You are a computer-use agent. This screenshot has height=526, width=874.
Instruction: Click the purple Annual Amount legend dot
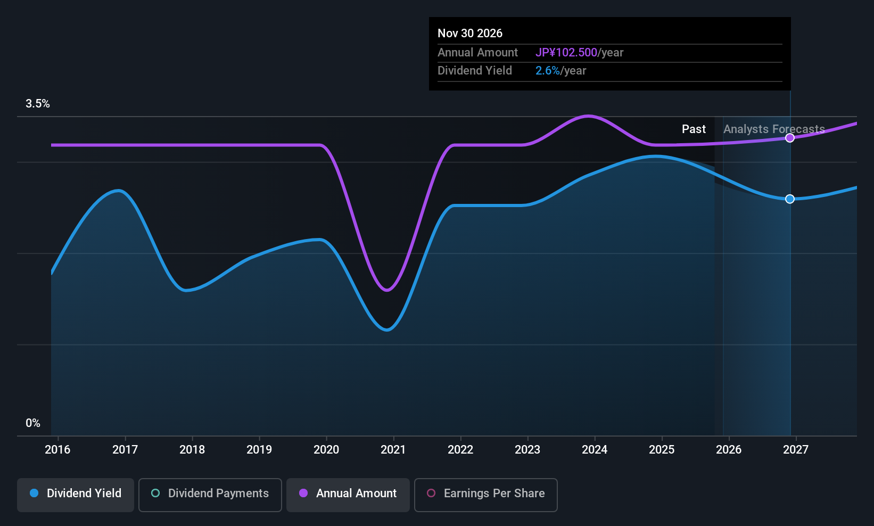(x=303, y=493)
